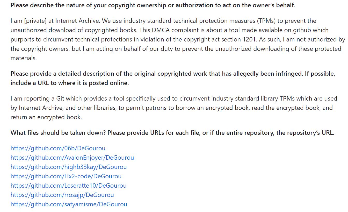
Task: Follow the highb33kay/DeGourou URL
Action: point(69,167)
